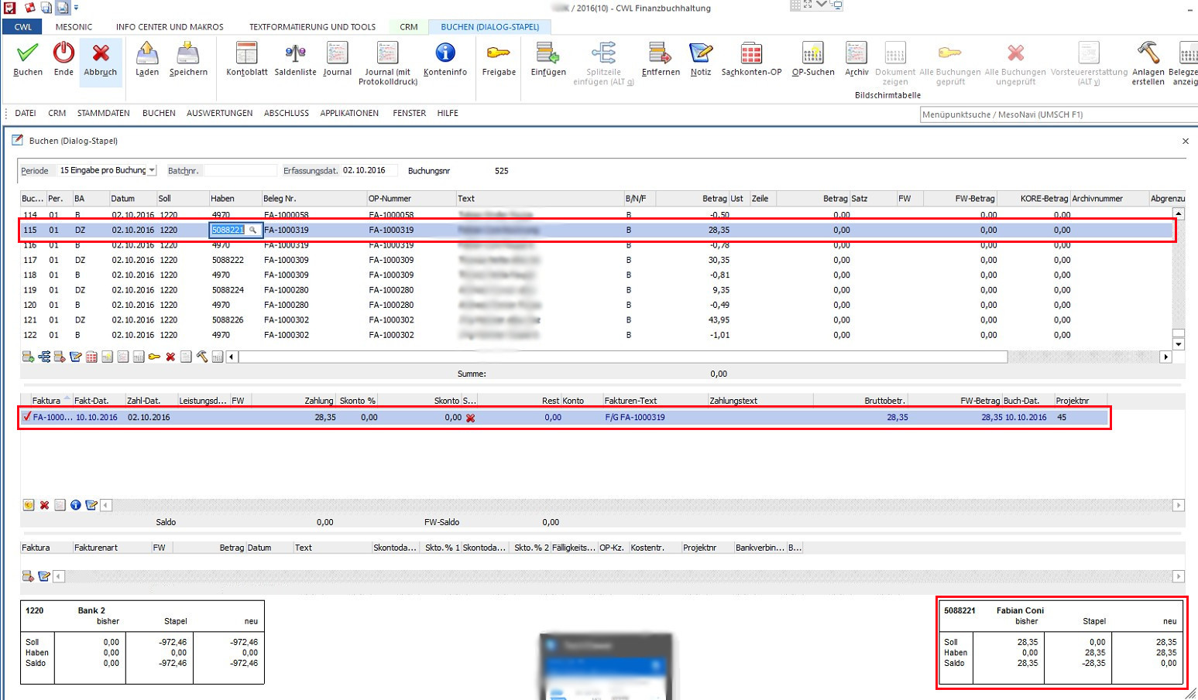
Task: Click the Speichern button
Action: click(x=188, y=60)
